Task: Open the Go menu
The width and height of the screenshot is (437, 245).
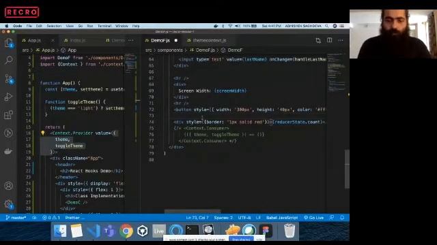Action: coord(81,26)
